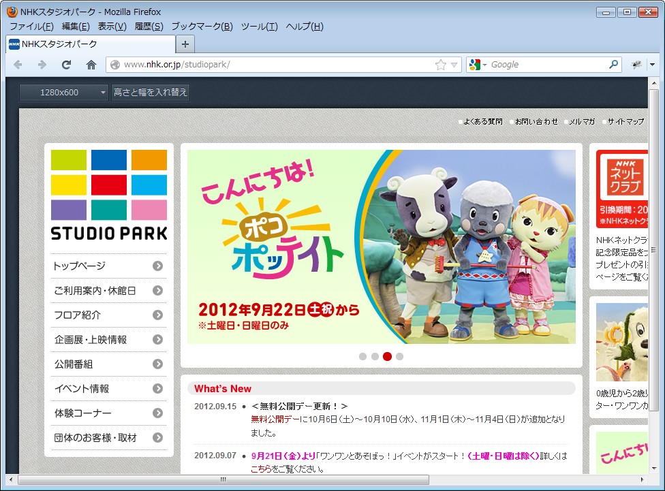Click the arrow icon next to 団体のお客様・取材

(158, 438)
